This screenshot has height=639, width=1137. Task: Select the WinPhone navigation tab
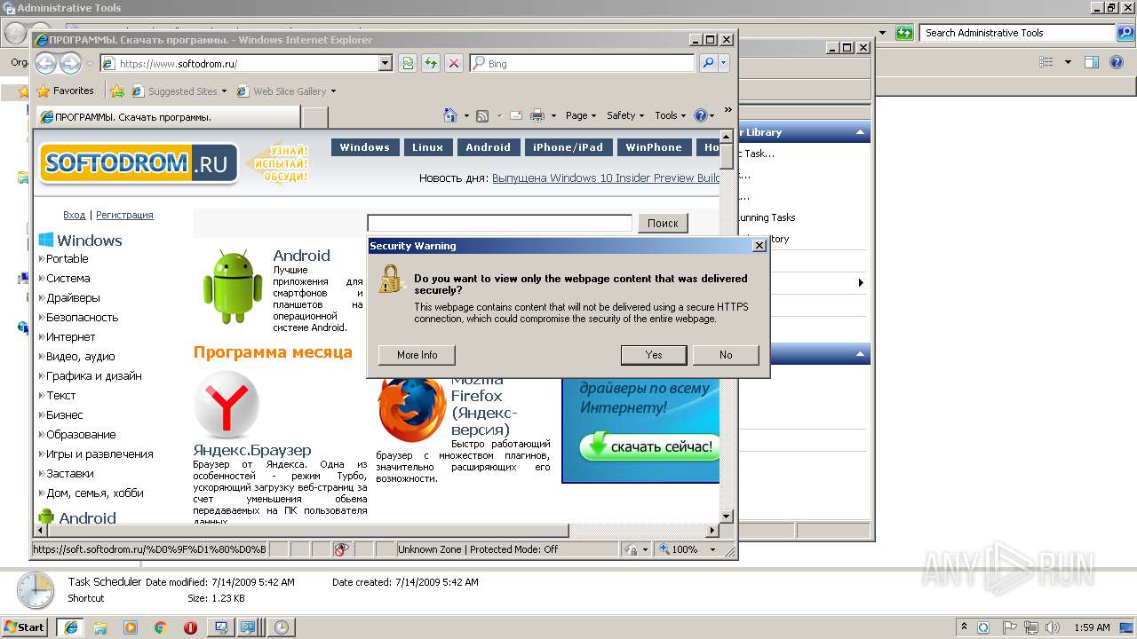(653, 147)
